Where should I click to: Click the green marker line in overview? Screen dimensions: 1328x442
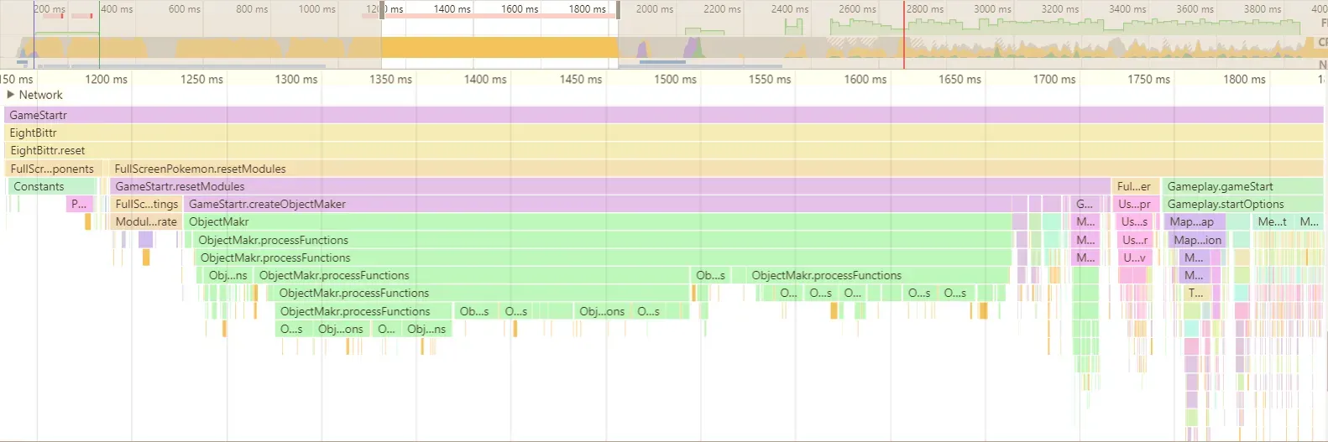pos(99,34)
